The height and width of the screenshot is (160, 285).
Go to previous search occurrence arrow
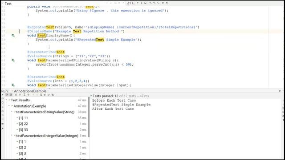click(x=138, y=3)
